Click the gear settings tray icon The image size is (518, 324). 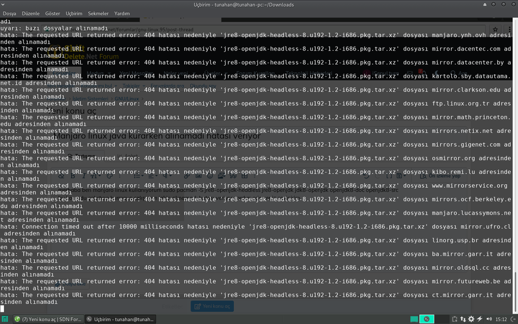click(x=471, y=319)
